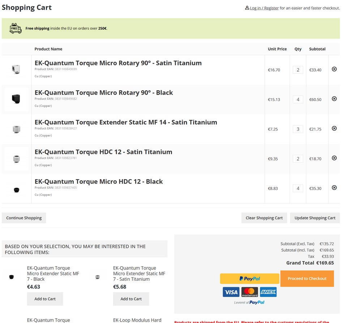The width and height of the screenshot is (347, 323).
Task: Pay with the yellow PayPal button
Action: [x=250, y=279]
